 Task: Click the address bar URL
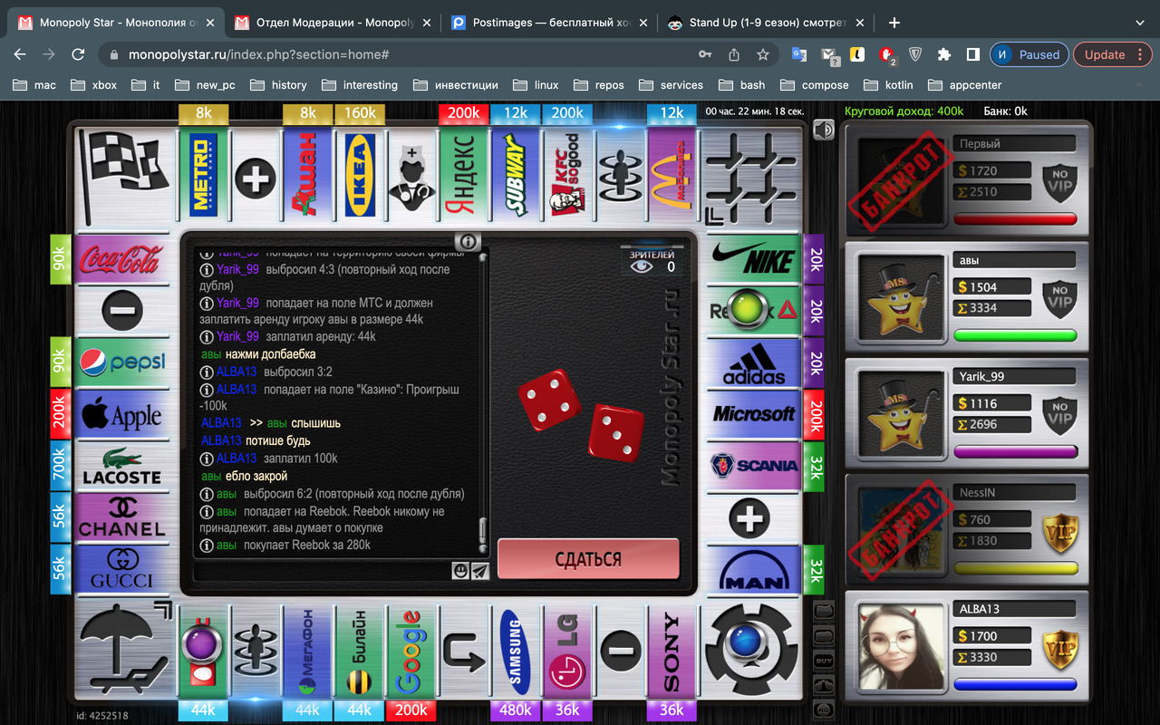pyautogui.click(x=259, y=54)
